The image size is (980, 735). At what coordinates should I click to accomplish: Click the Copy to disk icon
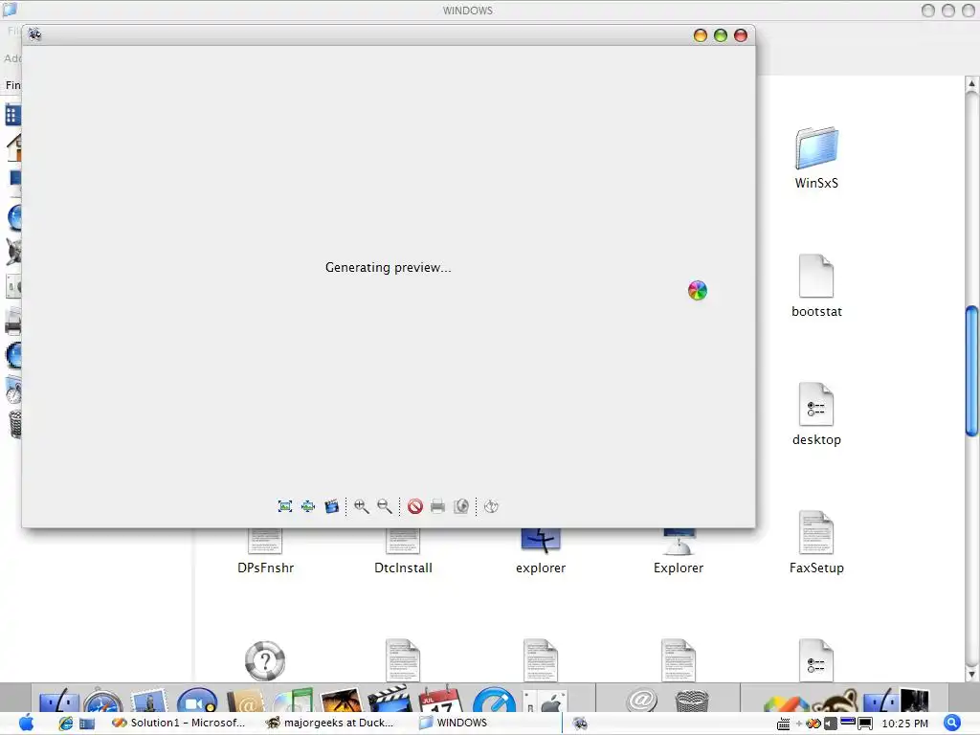[461, 506]
